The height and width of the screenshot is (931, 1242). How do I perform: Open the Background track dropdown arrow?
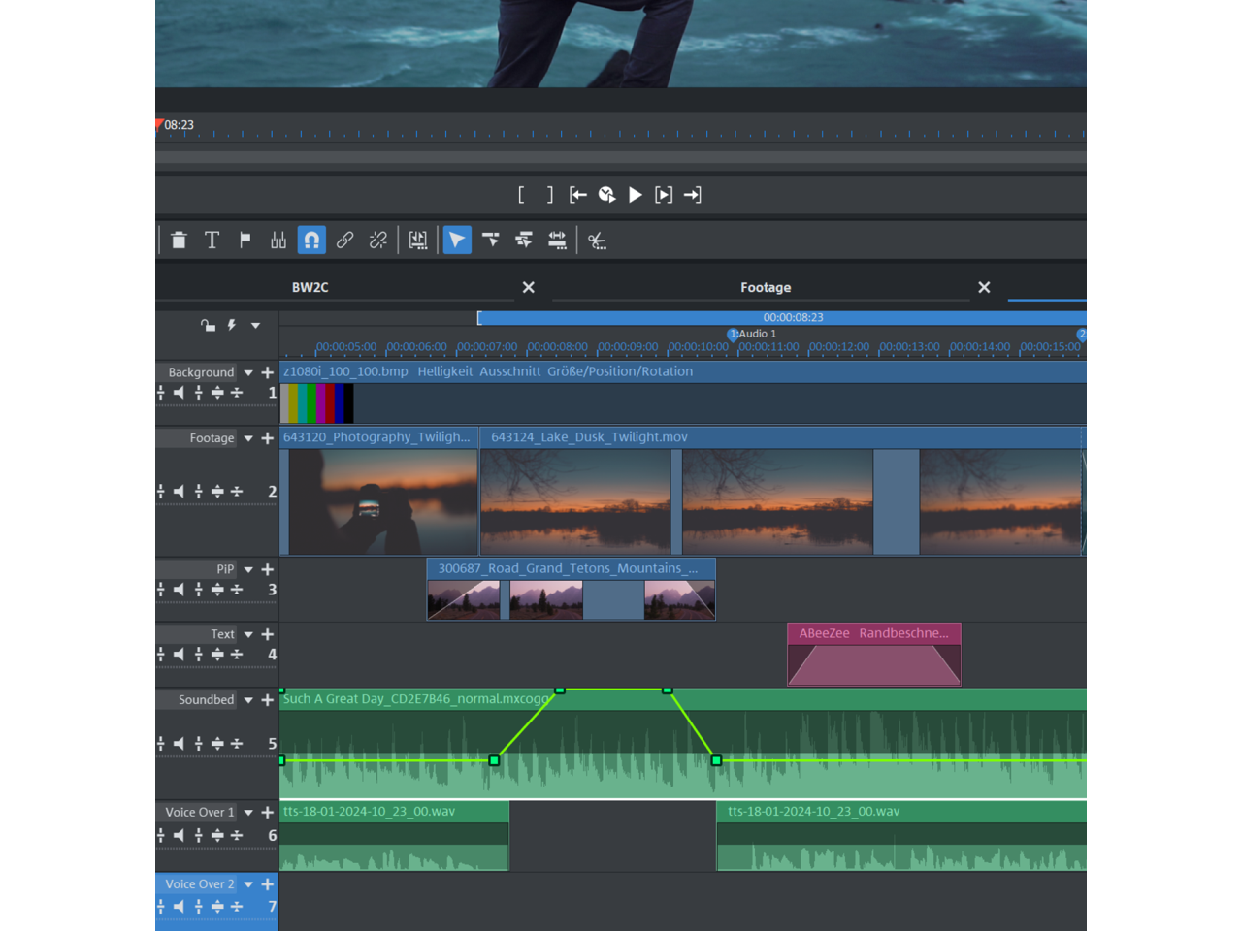coord(248,372)
